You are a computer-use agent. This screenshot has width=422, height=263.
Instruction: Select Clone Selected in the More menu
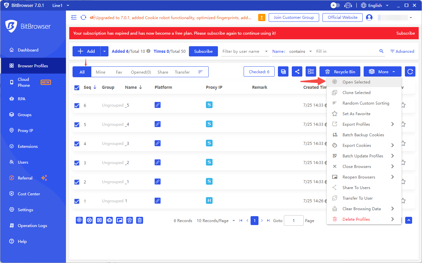[364, 93]
